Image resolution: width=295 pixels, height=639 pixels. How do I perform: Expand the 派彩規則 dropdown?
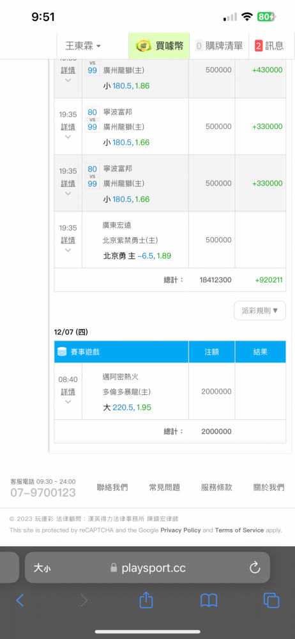click(260, 311)
